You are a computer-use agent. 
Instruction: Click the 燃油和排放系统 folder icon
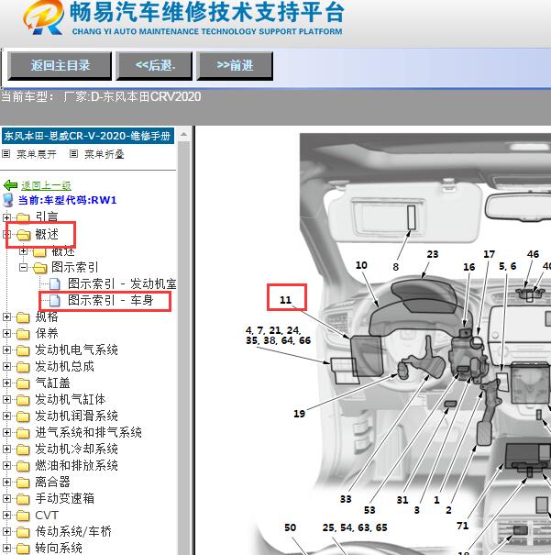click(x=23, y=466)
